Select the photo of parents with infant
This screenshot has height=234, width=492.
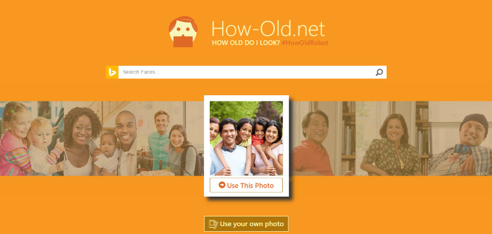pos(100,138)
